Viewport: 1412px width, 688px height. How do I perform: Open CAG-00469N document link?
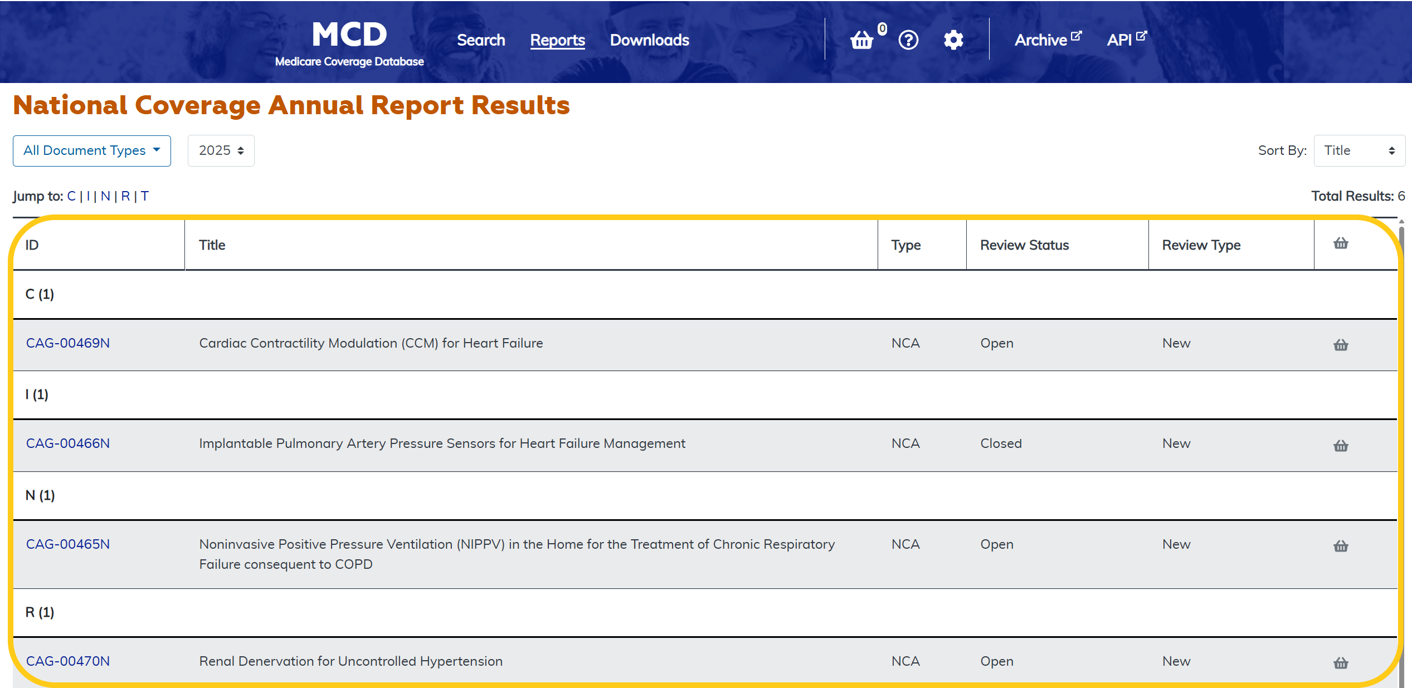68,343
